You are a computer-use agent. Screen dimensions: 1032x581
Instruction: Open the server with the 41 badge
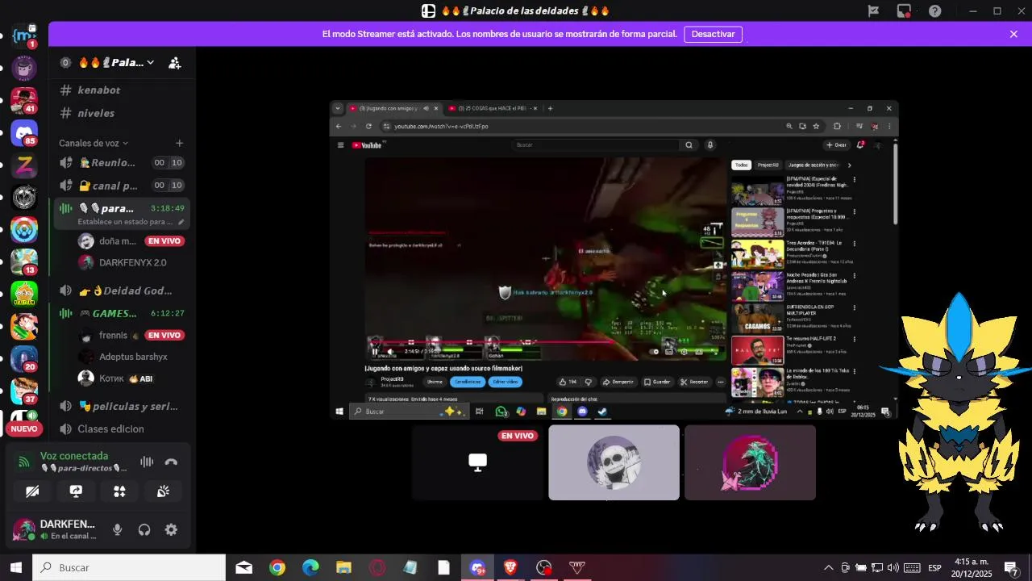pos(24,100)
